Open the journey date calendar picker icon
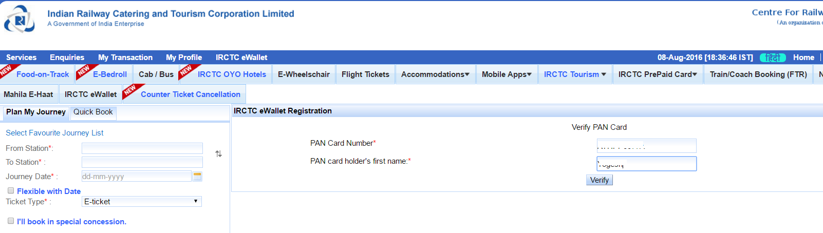The width and height of the screenshot is (823, 233). click(197, 177)
